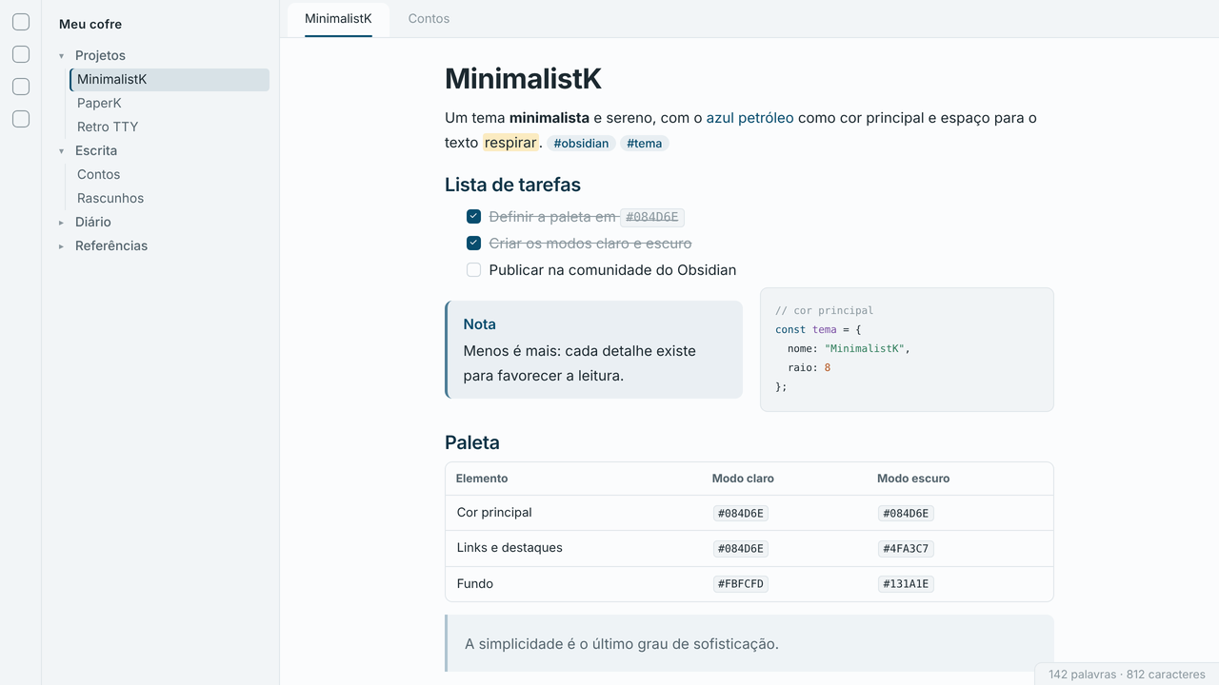Switch to the Contos tab
Image resolution: width=1219 pixels, height=685 pixels.
click(x=429, y=19)
